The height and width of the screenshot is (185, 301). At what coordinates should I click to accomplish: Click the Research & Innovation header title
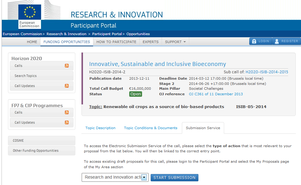pyautogui.click(x=117, y=15)
